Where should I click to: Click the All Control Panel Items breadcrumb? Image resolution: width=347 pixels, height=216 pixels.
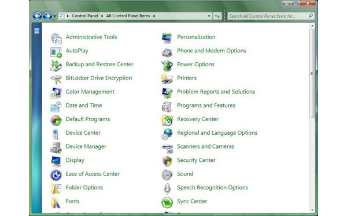[128, 16]
